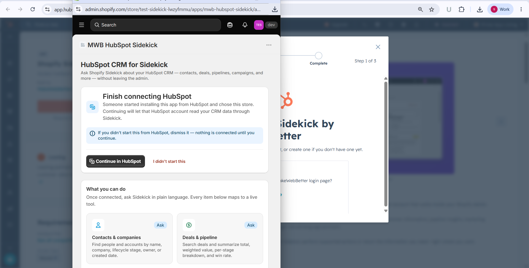Open the notifications bell in Shopify header
The height and width of the screenshot is (268, 529).
click(245, 25)
